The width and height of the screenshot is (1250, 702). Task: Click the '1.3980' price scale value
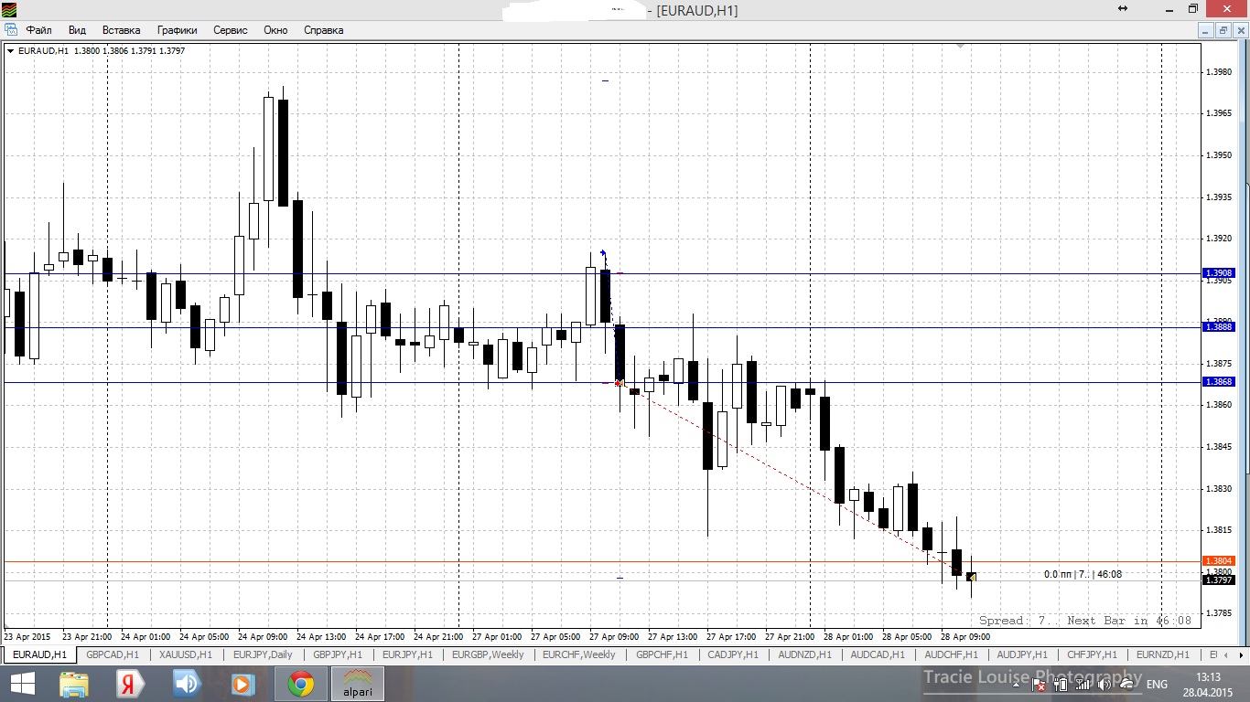pos(1219,71)
